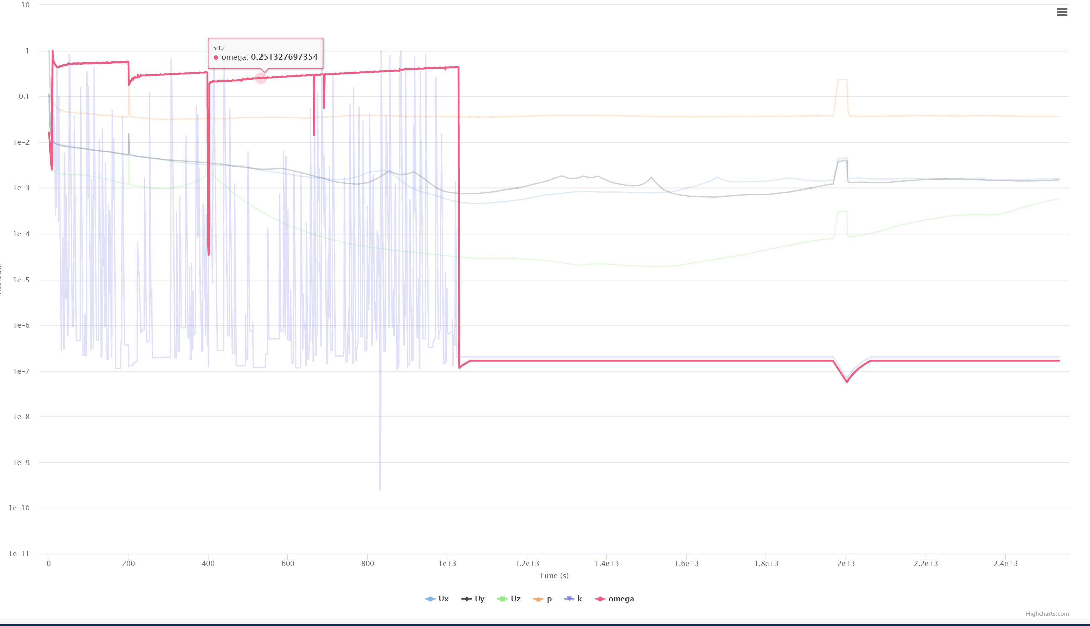The image size is (1090, 626).
Task: Click the 1e-7 y-axis tick label
Action: coord(21,371)
